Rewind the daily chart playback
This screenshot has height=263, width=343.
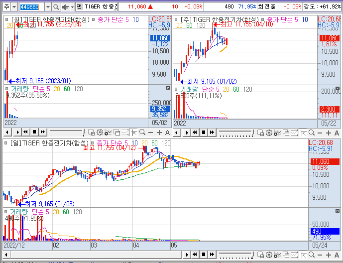point(195,255)
